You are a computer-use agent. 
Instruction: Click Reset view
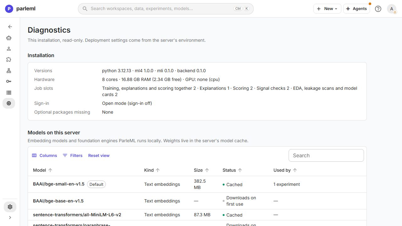pos(99,155)
